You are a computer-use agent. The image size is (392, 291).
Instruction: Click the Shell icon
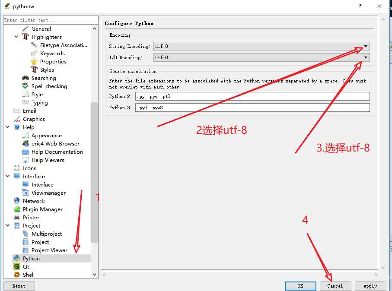[x=17, y=275]
